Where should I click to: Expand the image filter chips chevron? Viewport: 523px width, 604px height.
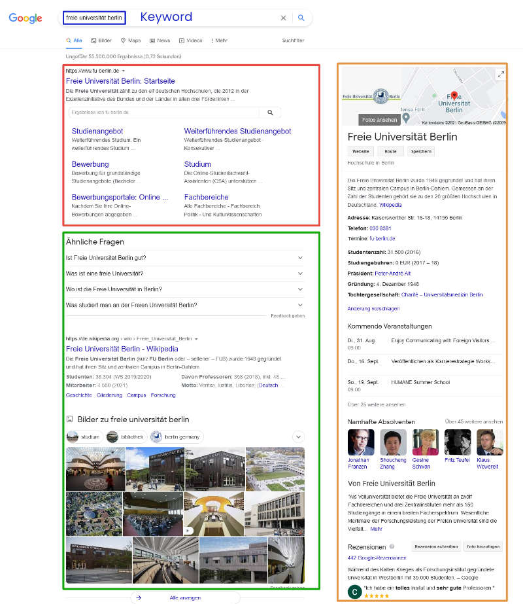(298, 437)
